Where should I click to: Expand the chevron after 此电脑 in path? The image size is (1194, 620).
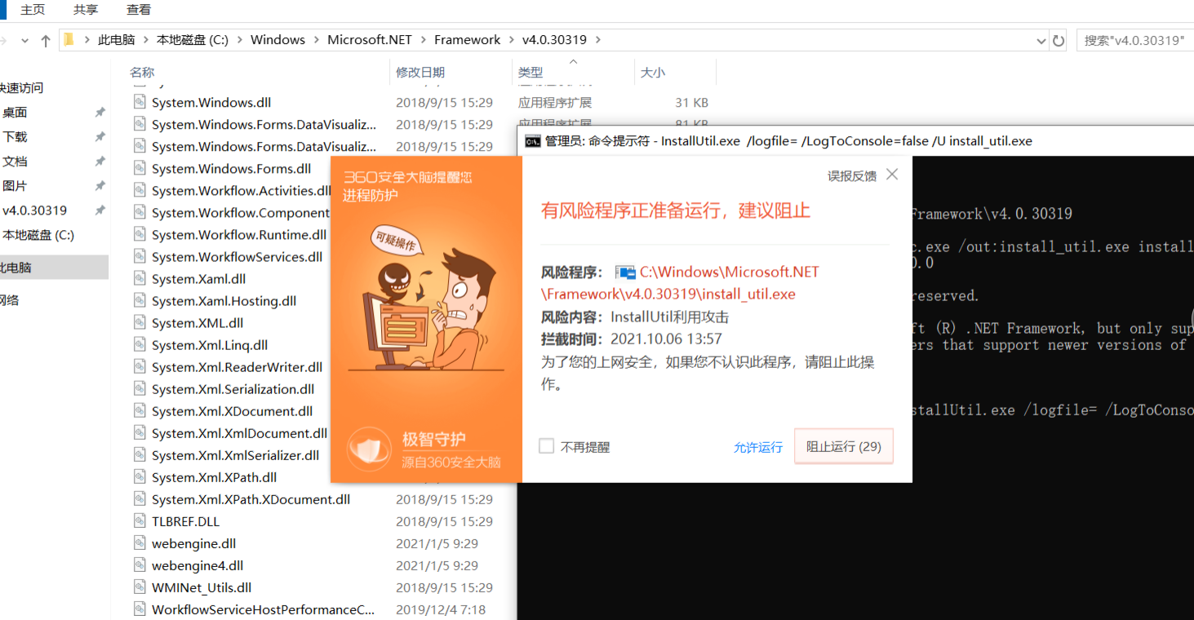point(147,40)
